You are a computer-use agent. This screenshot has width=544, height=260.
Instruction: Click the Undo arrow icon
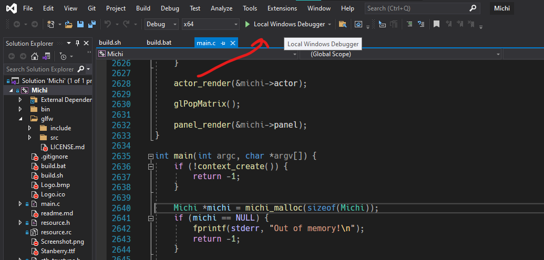click(108, 24)
